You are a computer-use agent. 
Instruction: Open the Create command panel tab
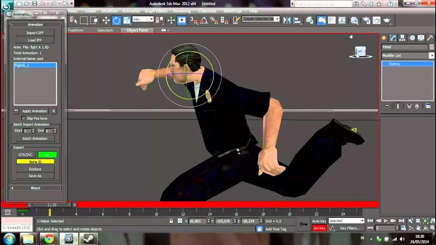384,38
